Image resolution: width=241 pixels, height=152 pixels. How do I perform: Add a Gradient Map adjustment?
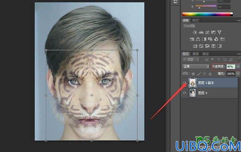(x=219, y=46)
